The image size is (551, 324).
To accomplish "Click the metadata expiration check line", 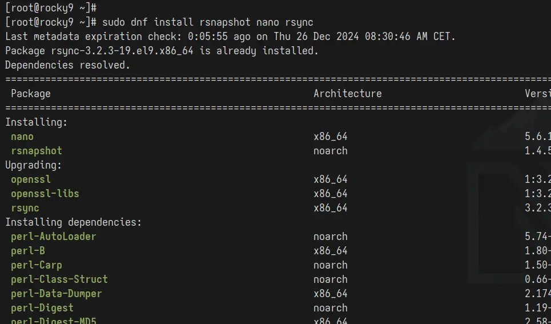I will [x=230, y=37].
